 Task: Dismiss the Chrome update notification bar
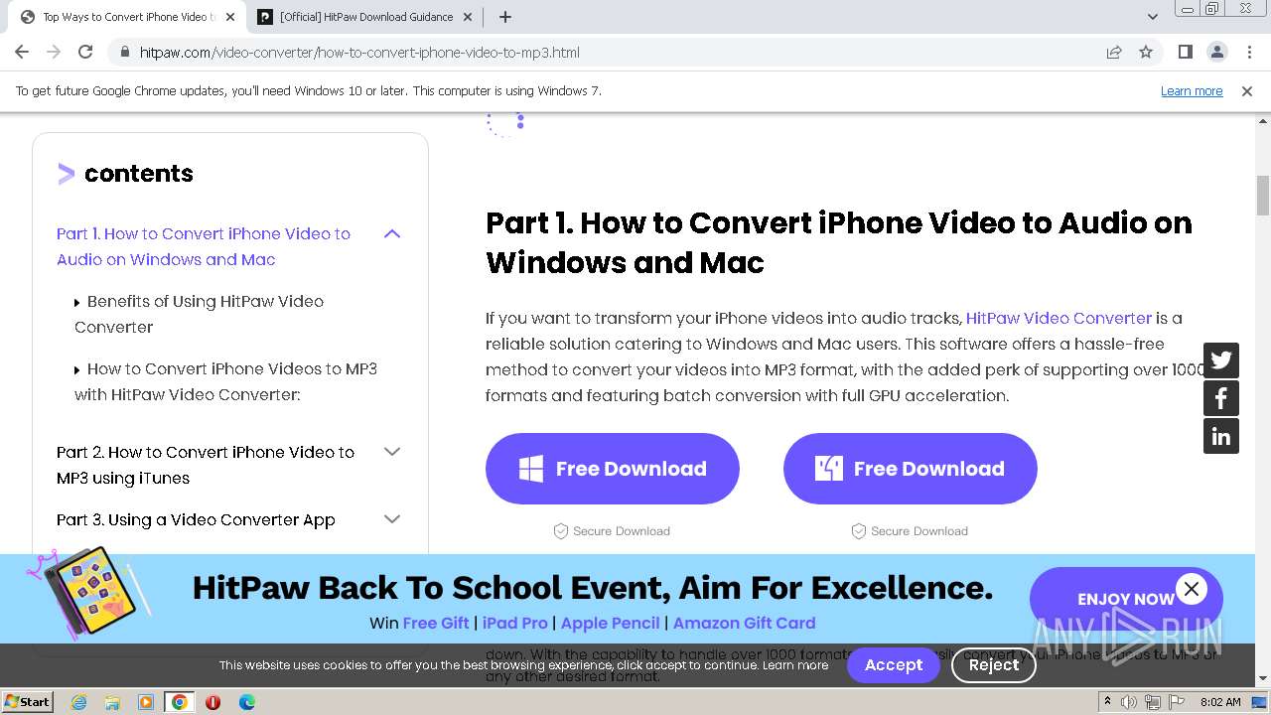pyautogui.click(x=1247, y=91)
